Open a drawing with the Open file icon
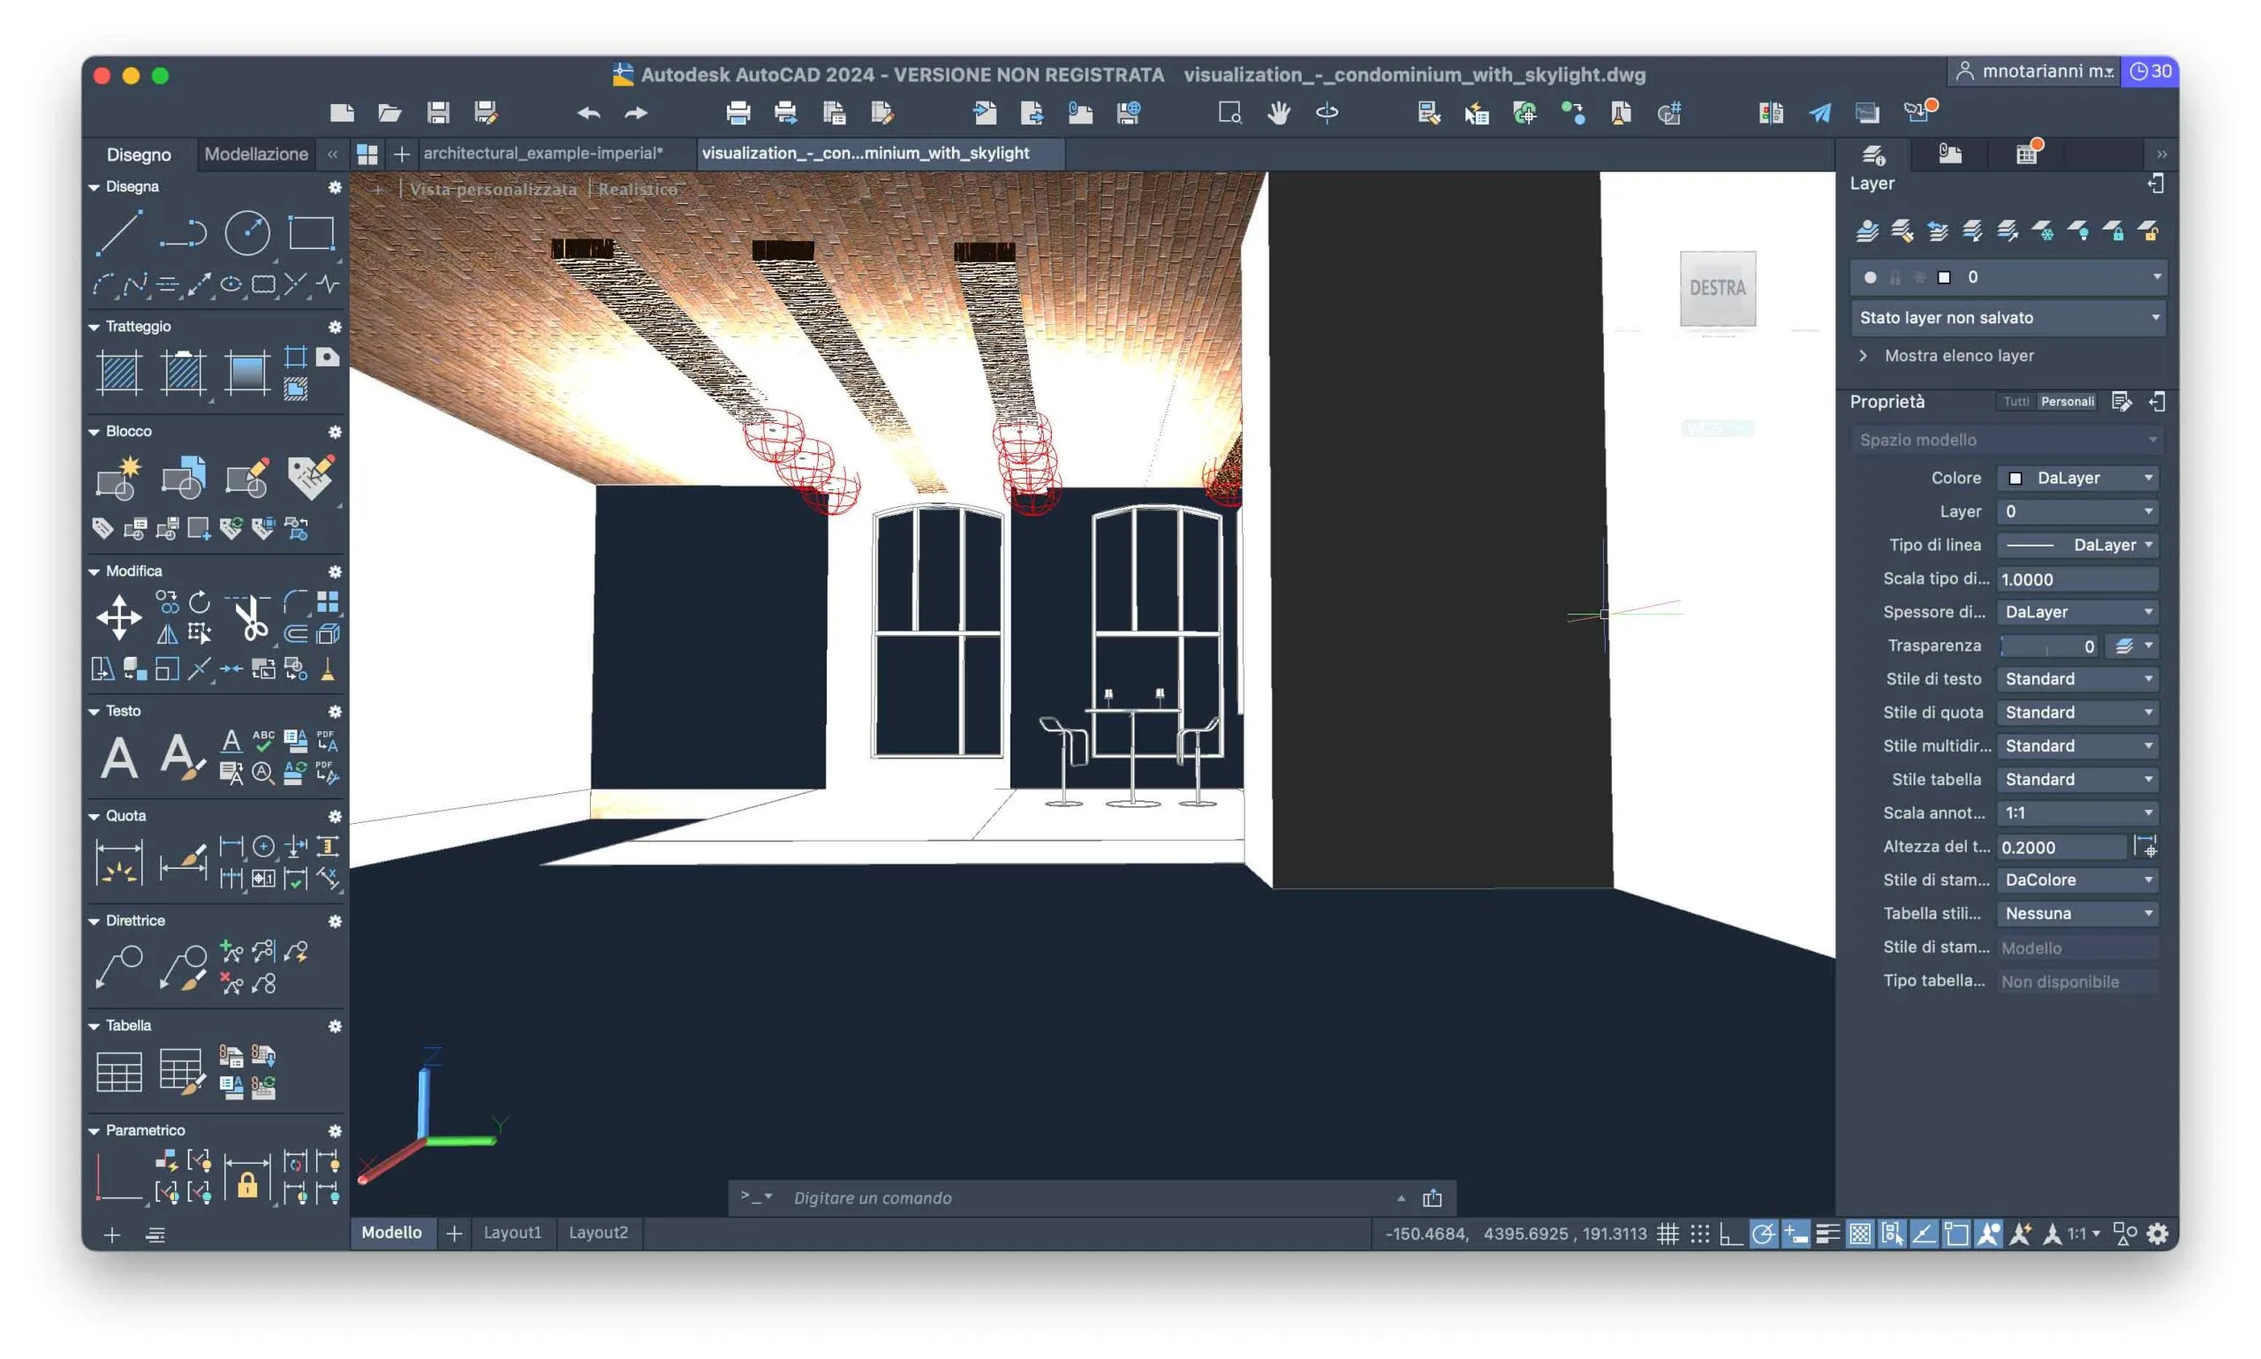Screen dimensions: 2261x1359 click(390, 112)
